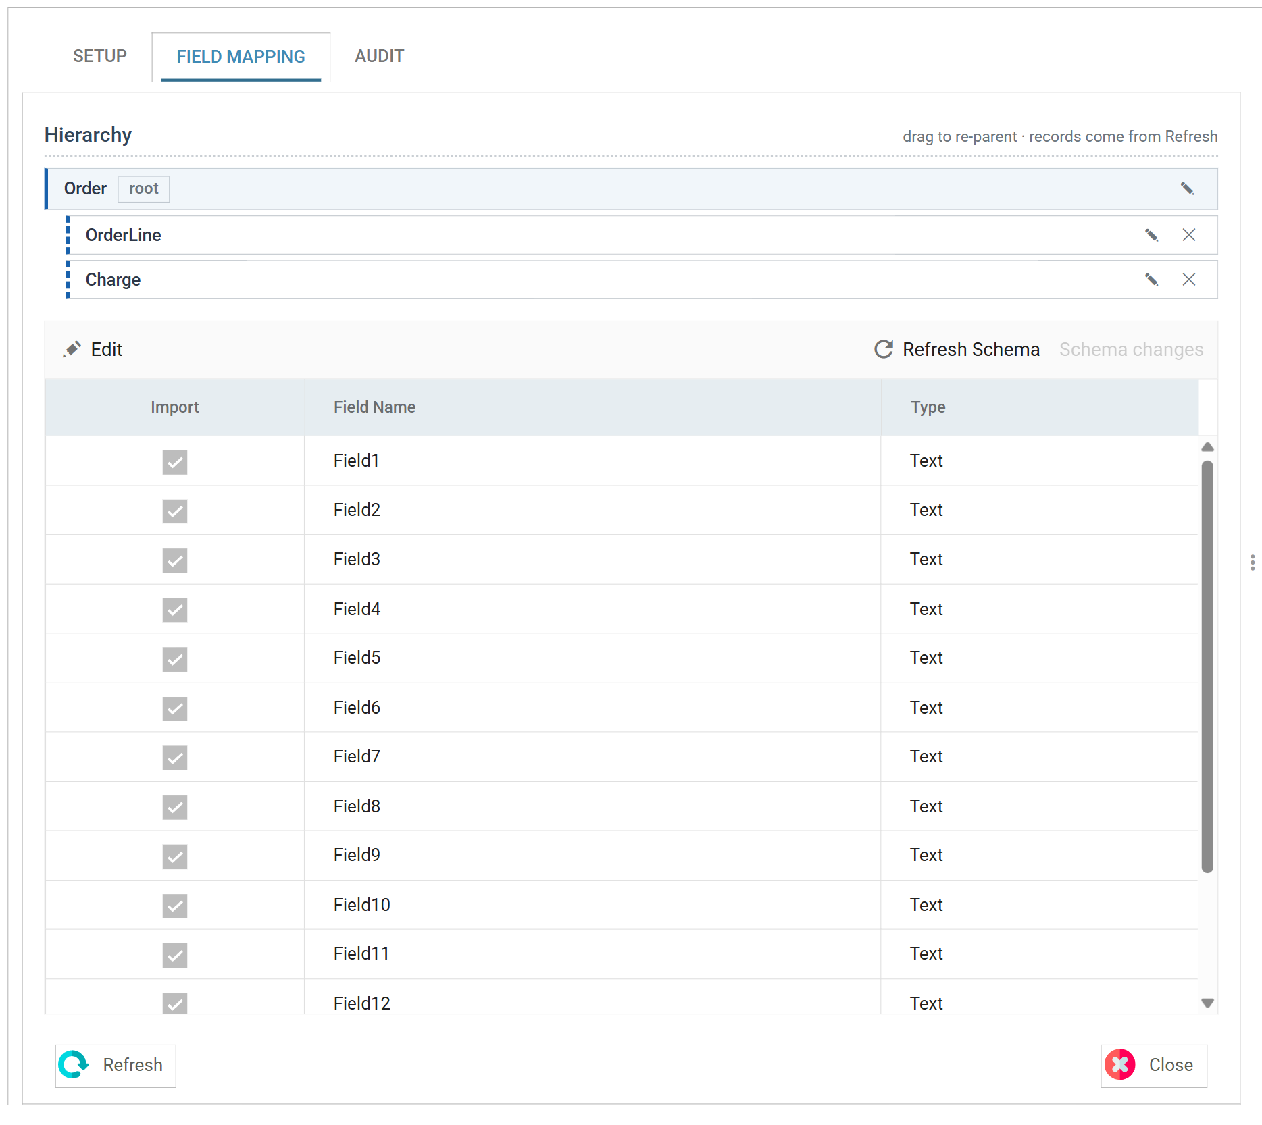The width and height of the screenshot is (1262, 1125).
Task: Click the Field10 name cell
Action: [x=592, y=905]
